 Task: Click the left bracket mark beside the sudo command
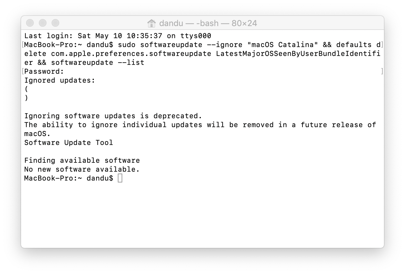(23, 45)
